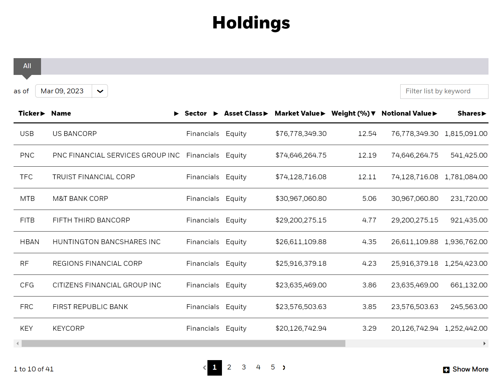504x384 pixels.
Task: Click shares value 541,425.00
Action: tap(469, 155)
